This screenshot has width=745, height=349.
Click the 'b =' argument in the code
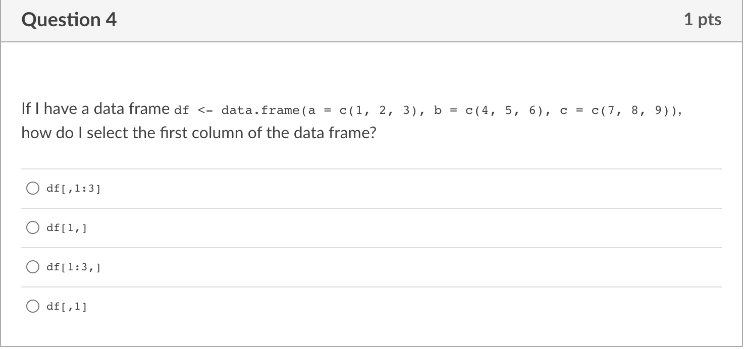point(446,110)
